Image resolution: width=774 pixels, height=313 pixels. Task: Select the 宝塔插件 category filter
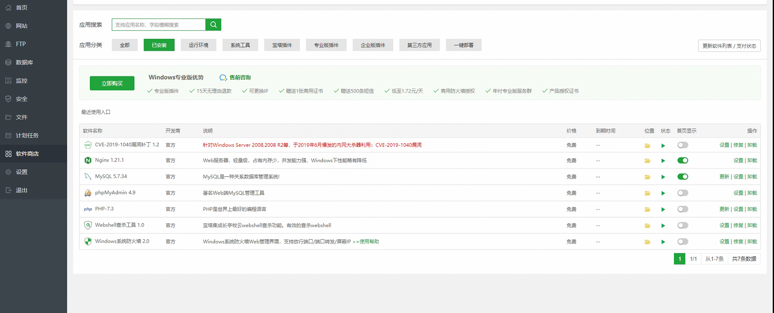[x=282, y=45]
